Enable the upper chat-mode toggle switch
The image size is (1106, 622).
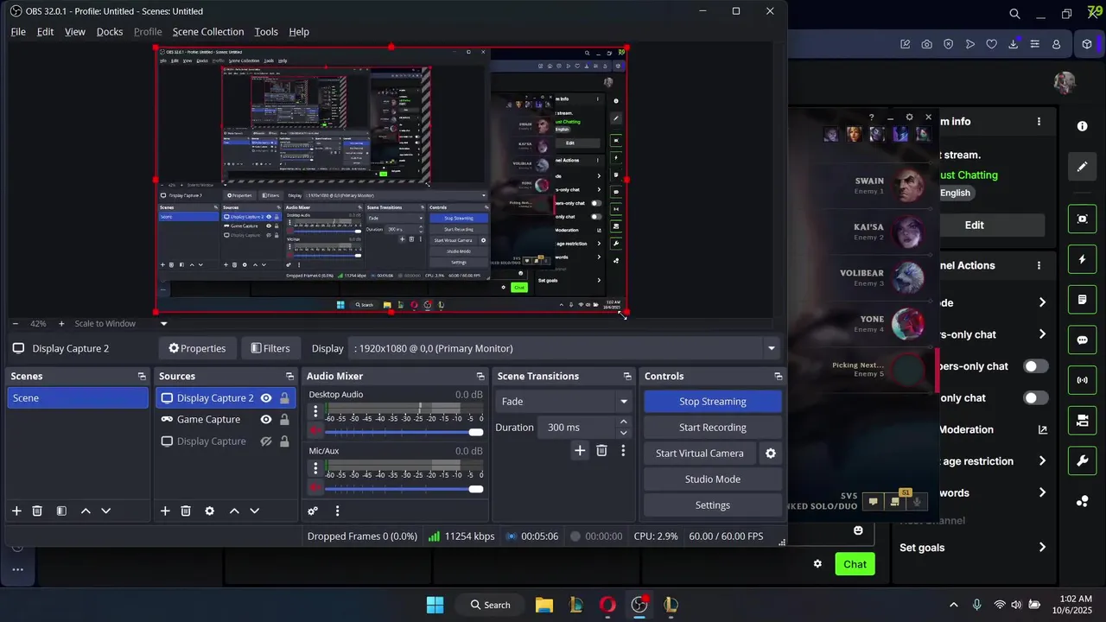tap(1035, 366)
